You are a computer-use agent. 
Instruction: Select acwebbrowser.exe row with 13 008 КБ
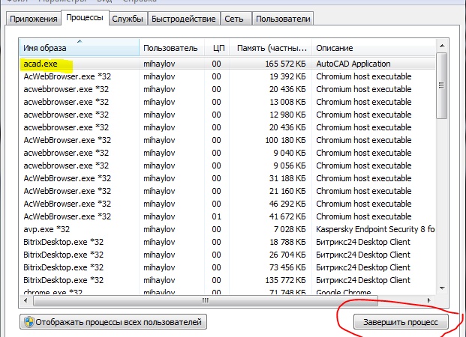coord(227,102)
